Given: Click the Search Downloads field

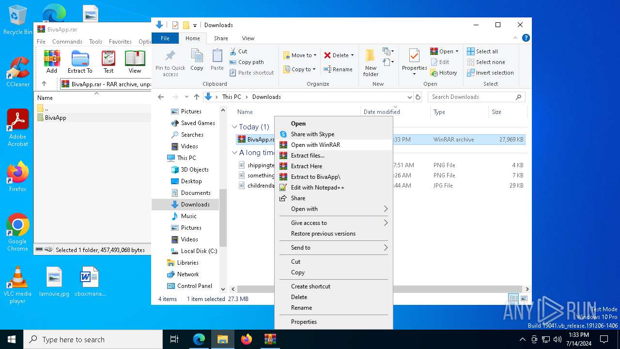Looking at the screenshot, I should click(472, 97).
